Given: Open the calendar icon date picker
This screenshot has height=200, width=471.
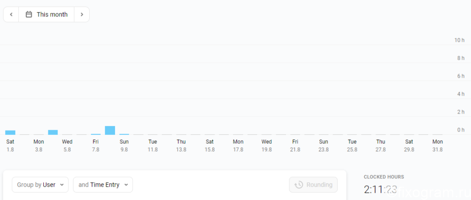Looking at the screenshot, I should [29, 14].
